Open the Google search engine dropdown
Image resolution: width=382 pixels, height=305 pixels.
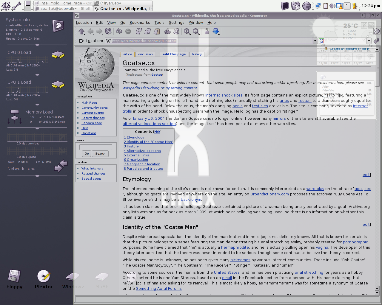click(369, 41)
